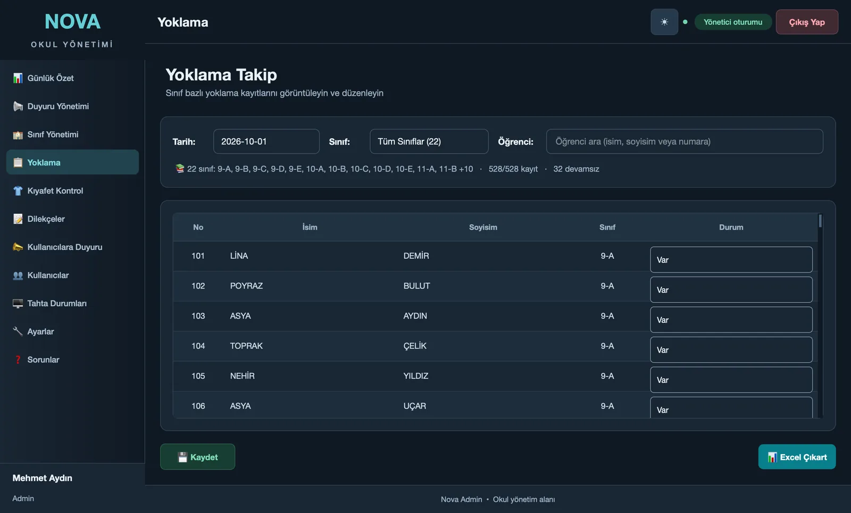Open status dropdown for TOPRAK ÇELİK
This screenshot has width=851, height=513.
731,350
